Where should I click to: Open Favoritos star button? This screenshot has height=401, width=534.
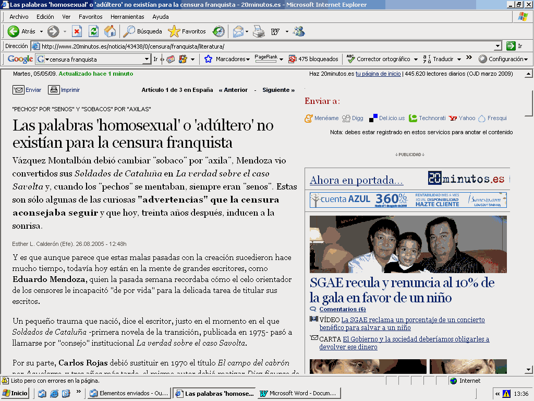click(187, 31)
